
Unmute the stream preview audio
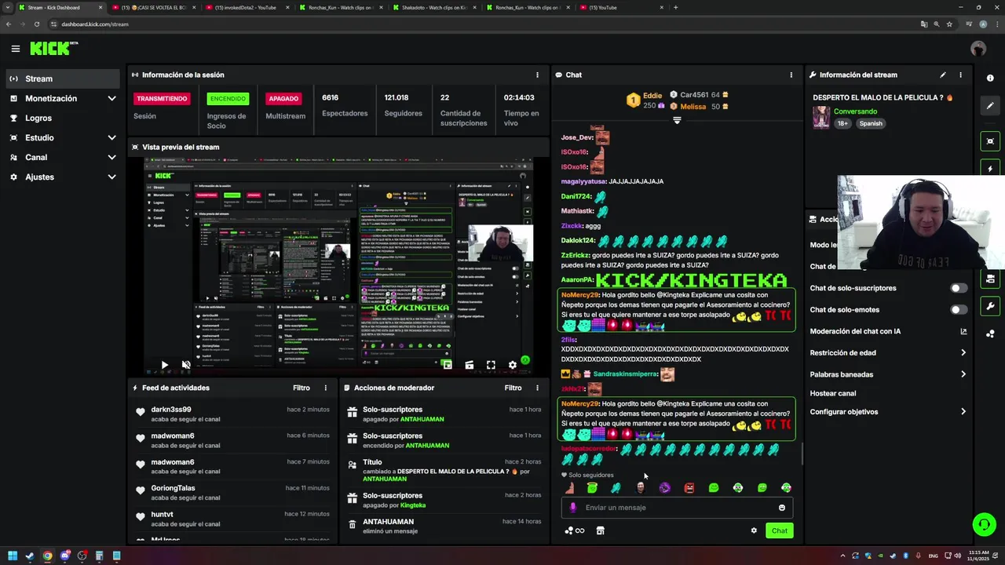186,365
